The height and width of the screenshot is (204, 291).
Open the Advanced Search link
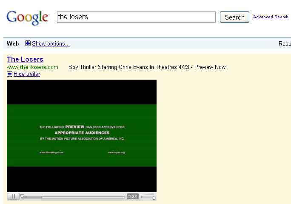click(271, 17)
